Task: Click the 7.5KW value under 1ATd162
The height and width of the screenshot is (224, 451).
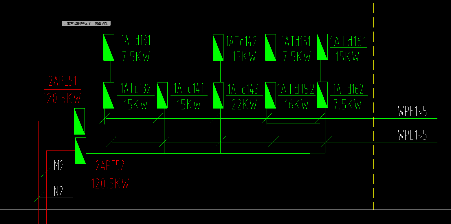Action: (348, 104)
